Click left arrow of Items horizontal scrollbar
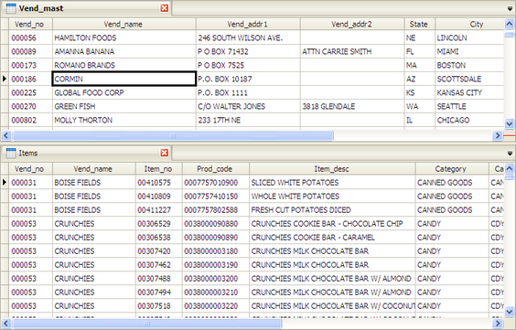The image size is (516, 330). click(6, 324)
